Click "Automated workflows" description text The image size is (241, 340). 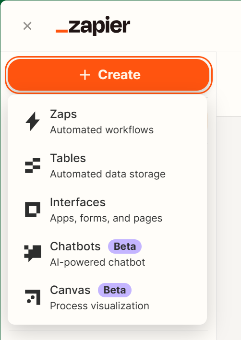pyautogui.click(x=102, y=130)
